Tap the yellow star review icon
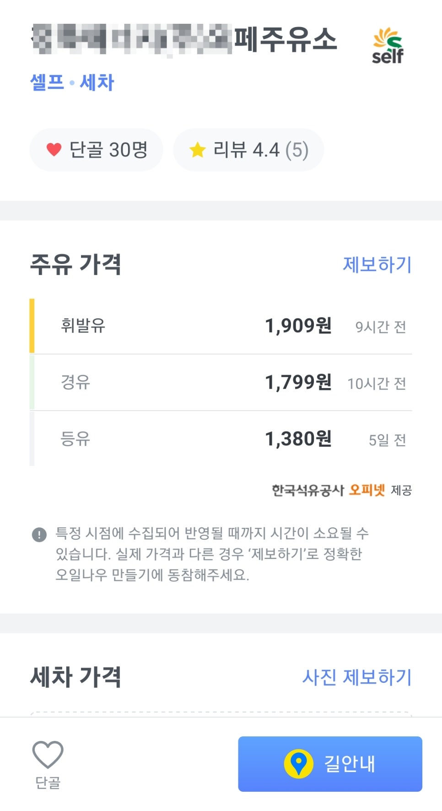This screenshot has height=811, width=442. (198, 150)
